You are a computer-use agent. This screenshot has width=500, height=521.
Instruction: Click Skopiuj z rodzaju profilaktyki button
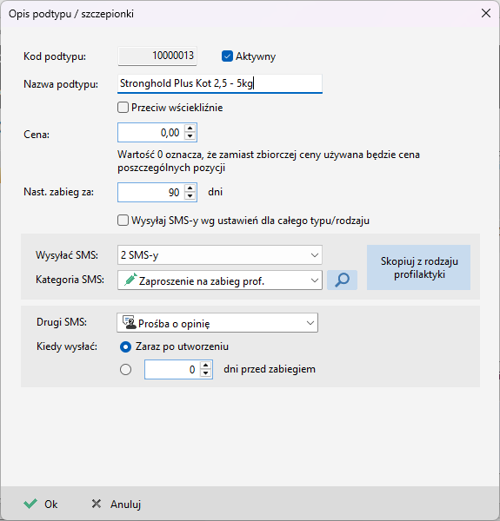coord(418,267)
